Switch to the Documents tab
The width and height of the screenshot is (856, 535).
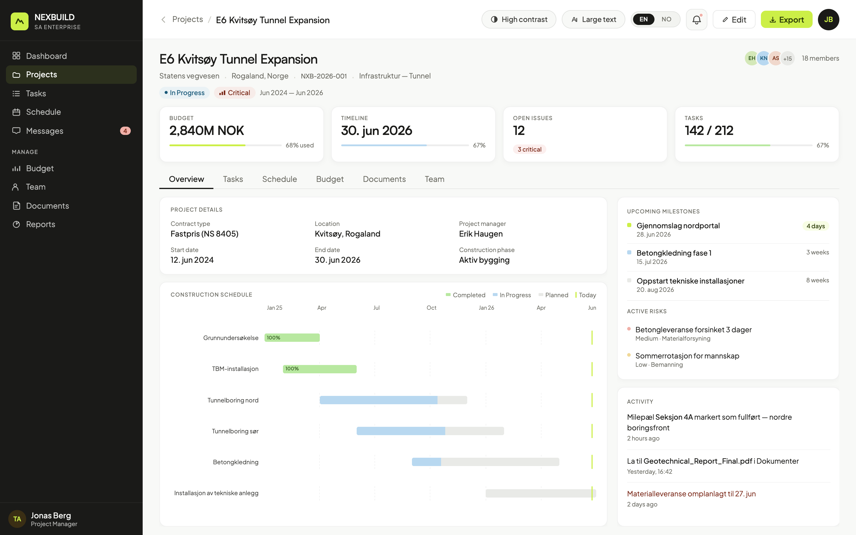(x=384, y=179)
